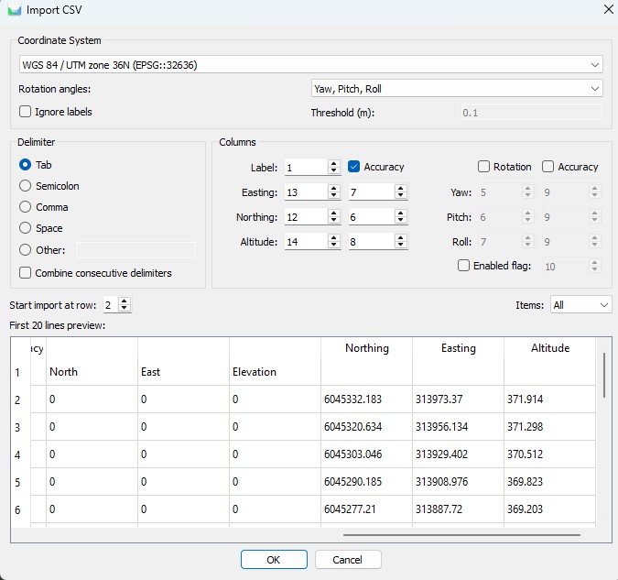Click the cell 313956.134 in the preview
Image resolution: width=618 pixels, height=580 pixels.
pyautogui.click(x=458, y=427)
